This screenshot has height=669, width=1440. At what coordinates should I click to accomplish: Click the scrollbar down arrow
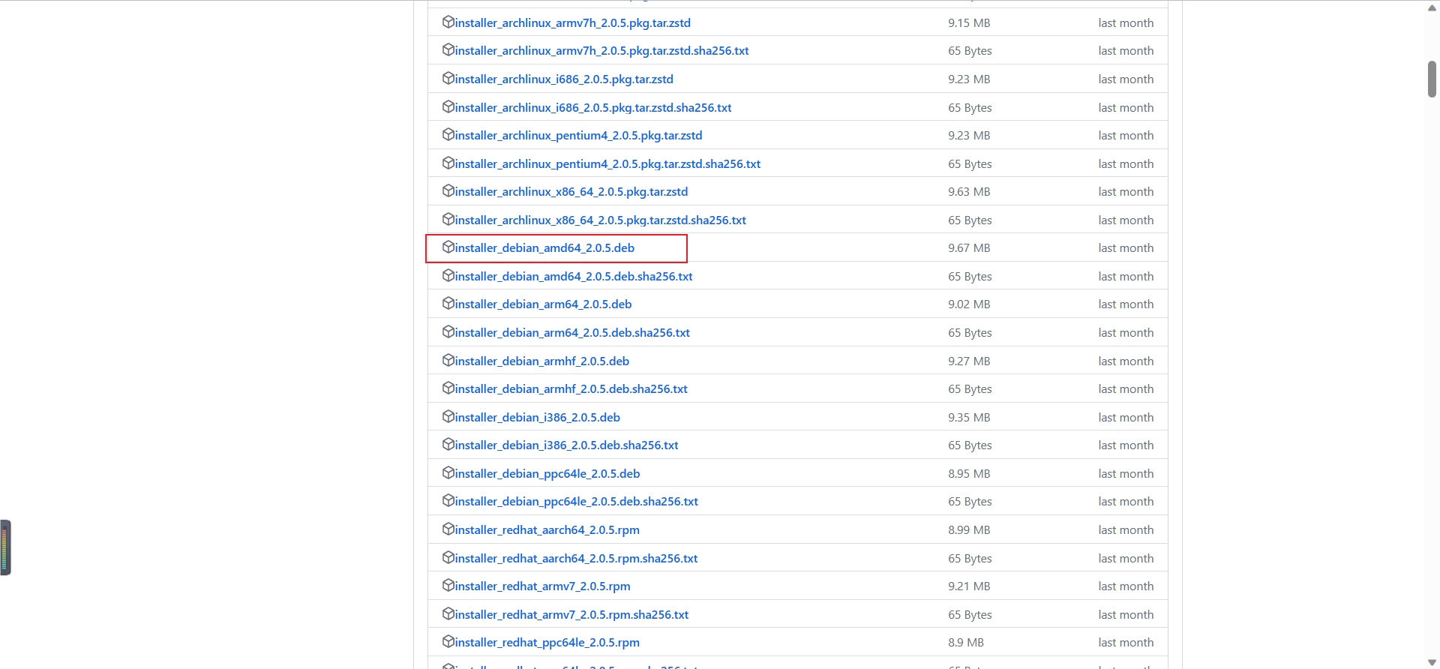1432,662
